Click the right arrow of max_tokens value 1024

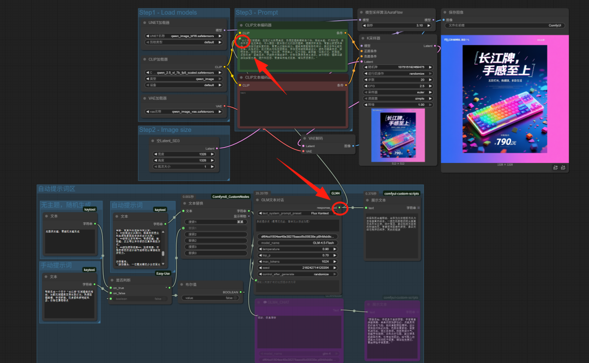click(335, 262)
